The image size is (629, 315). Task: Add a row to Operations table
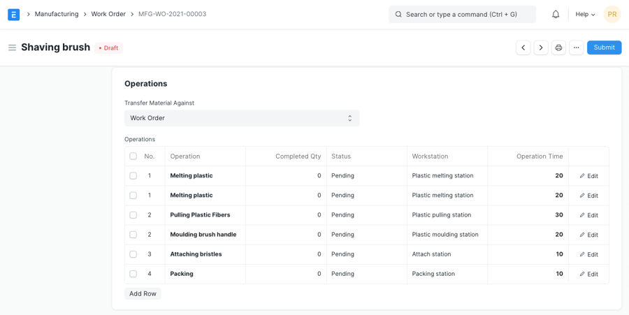click(x=143, y=293)
